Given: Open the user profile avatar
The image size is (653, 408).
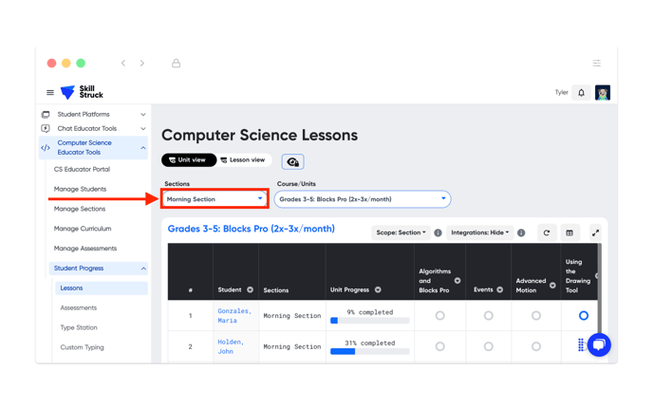Looking at the screenshot, I should (x=603, y=92).
